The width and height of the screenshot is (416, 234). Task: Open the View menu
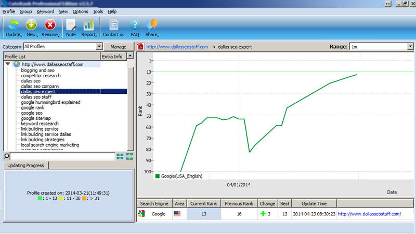(63, 11)
